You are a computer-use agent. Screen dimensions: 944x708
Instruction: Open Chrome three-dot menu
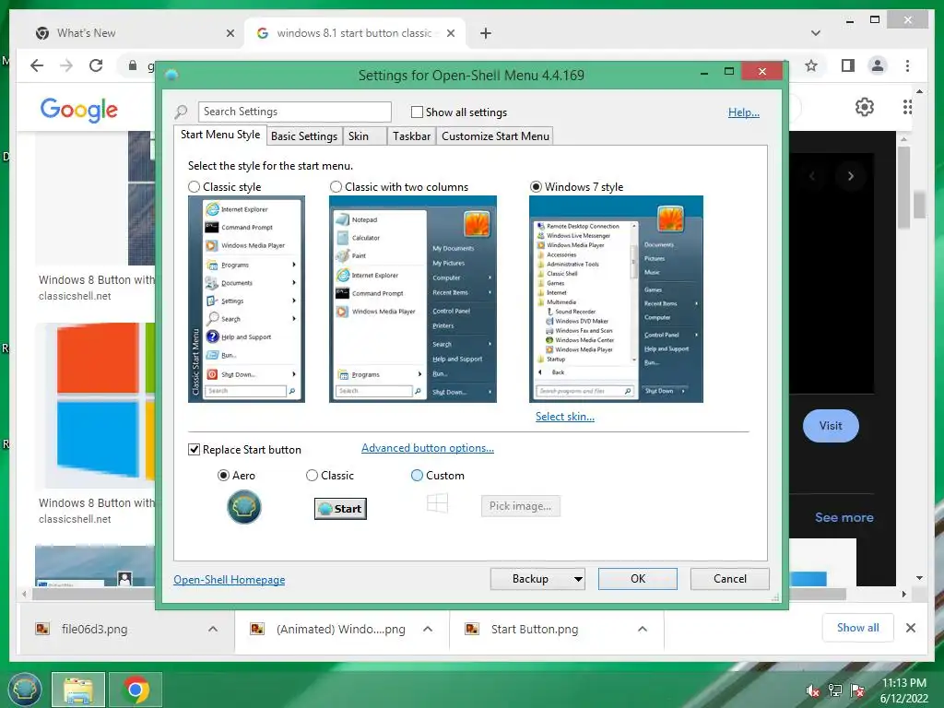click(907, 65)
